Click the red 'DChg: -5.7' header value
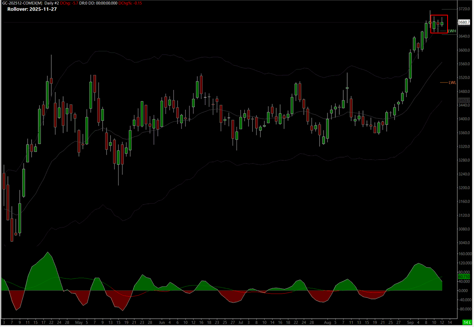Screen dimensions: 474x327 [69, 3]
